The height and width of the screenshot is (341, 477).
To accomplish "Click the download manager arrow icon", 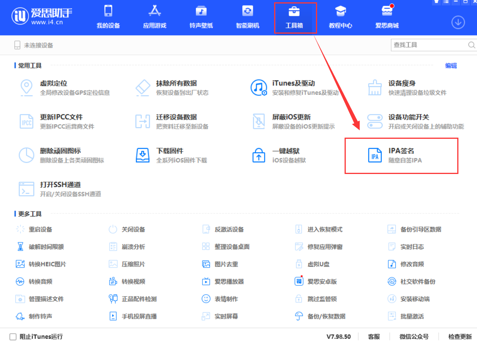I will pyautogui.click(x=458, y=22).
